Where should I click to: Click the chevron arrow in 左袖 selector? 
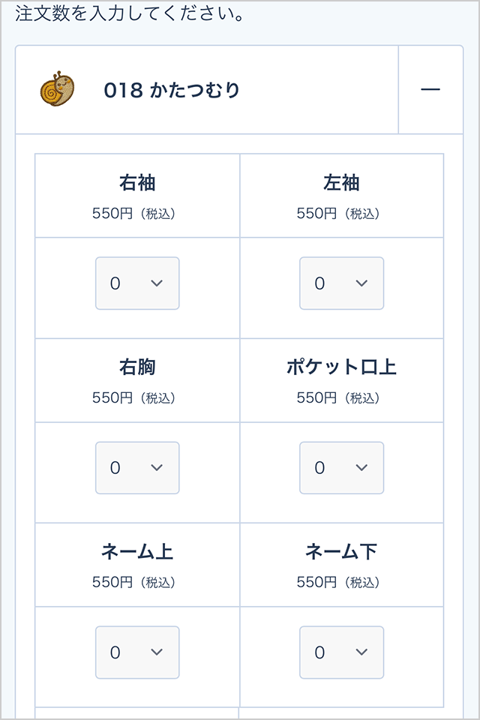click(x=361, y=283)
